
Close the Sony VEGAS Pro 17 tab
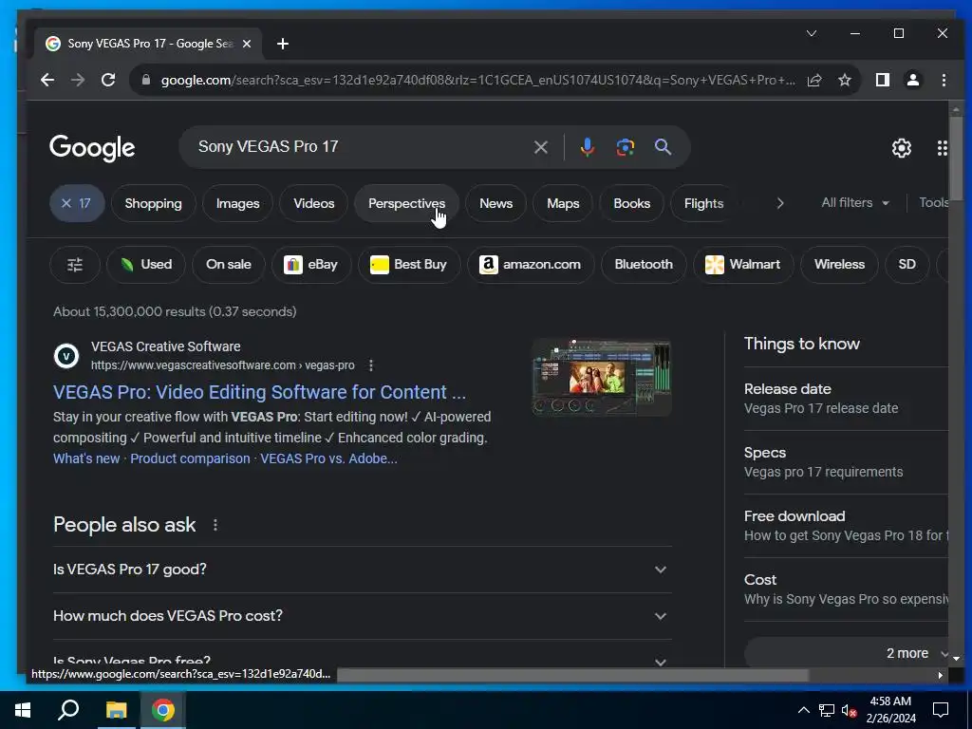pyautogui.click(x=247, y=44)
